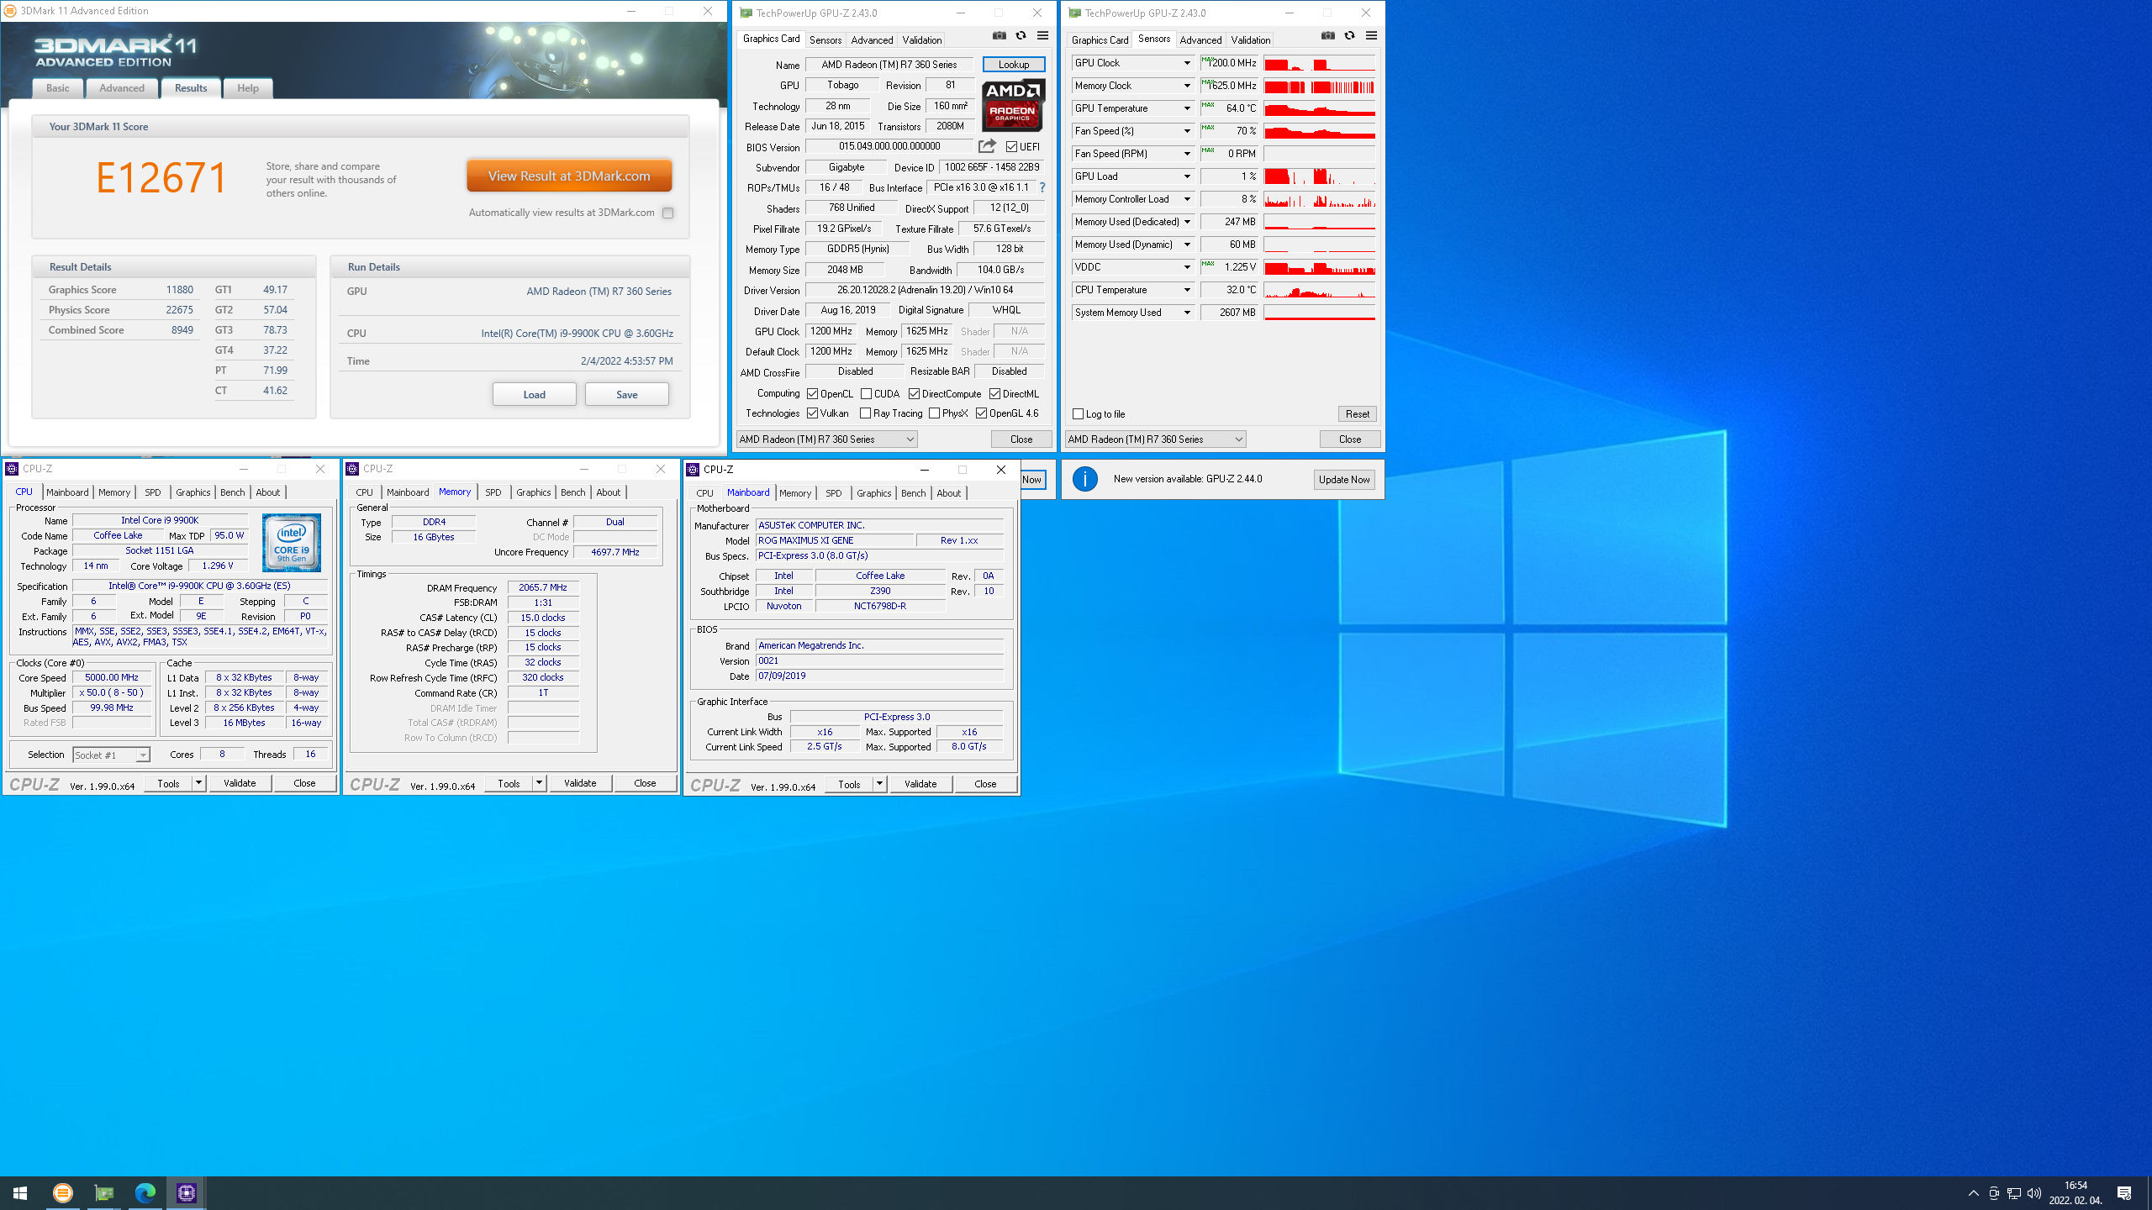This screenshot has width=2152, height=1210.
Task: Open Memory Clock sensor dropdown
Action: pyautogui.click(x=1187, y=86)
